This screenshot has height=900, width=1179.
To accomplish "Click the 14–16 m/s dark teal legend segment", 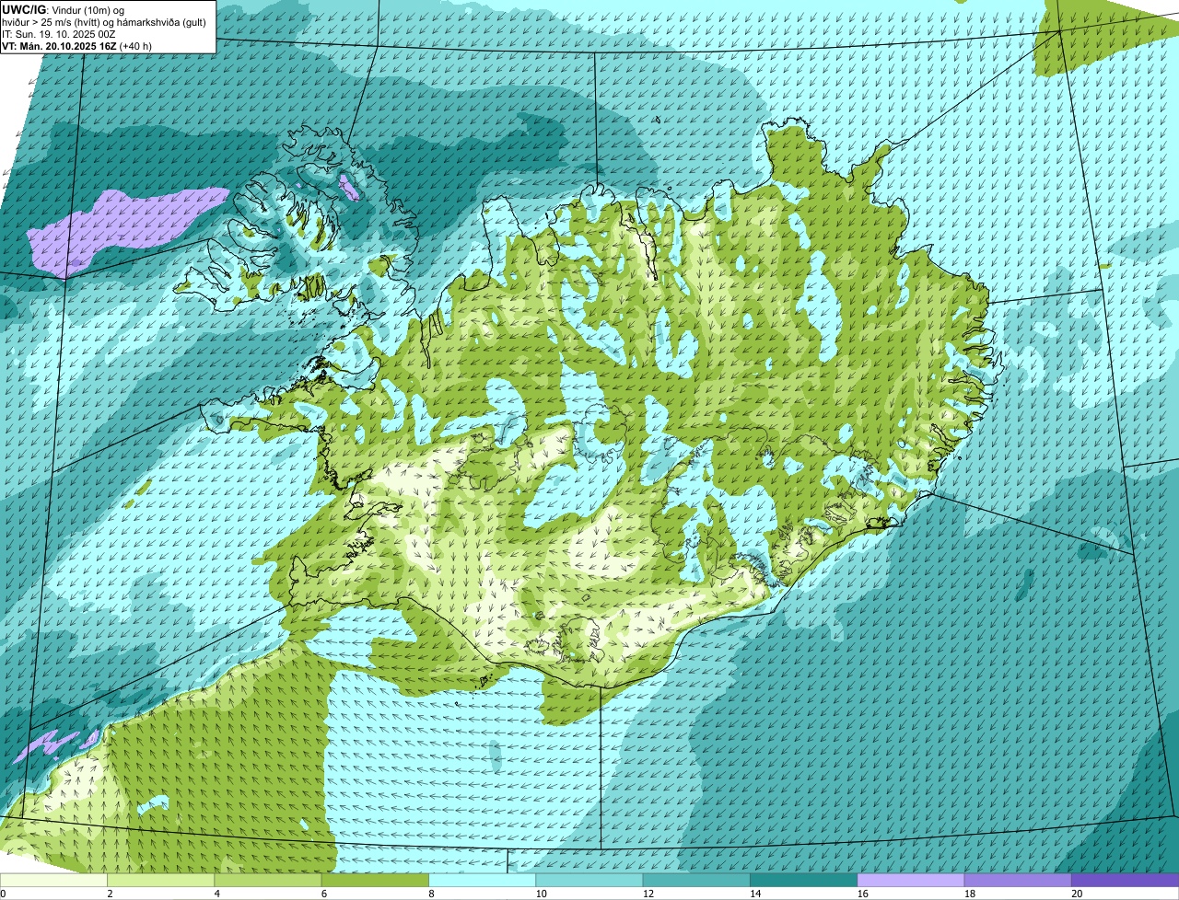I will [x=804, y=880].
